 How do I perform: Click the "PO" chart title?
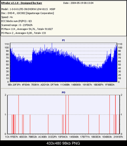tap(63, 92)
